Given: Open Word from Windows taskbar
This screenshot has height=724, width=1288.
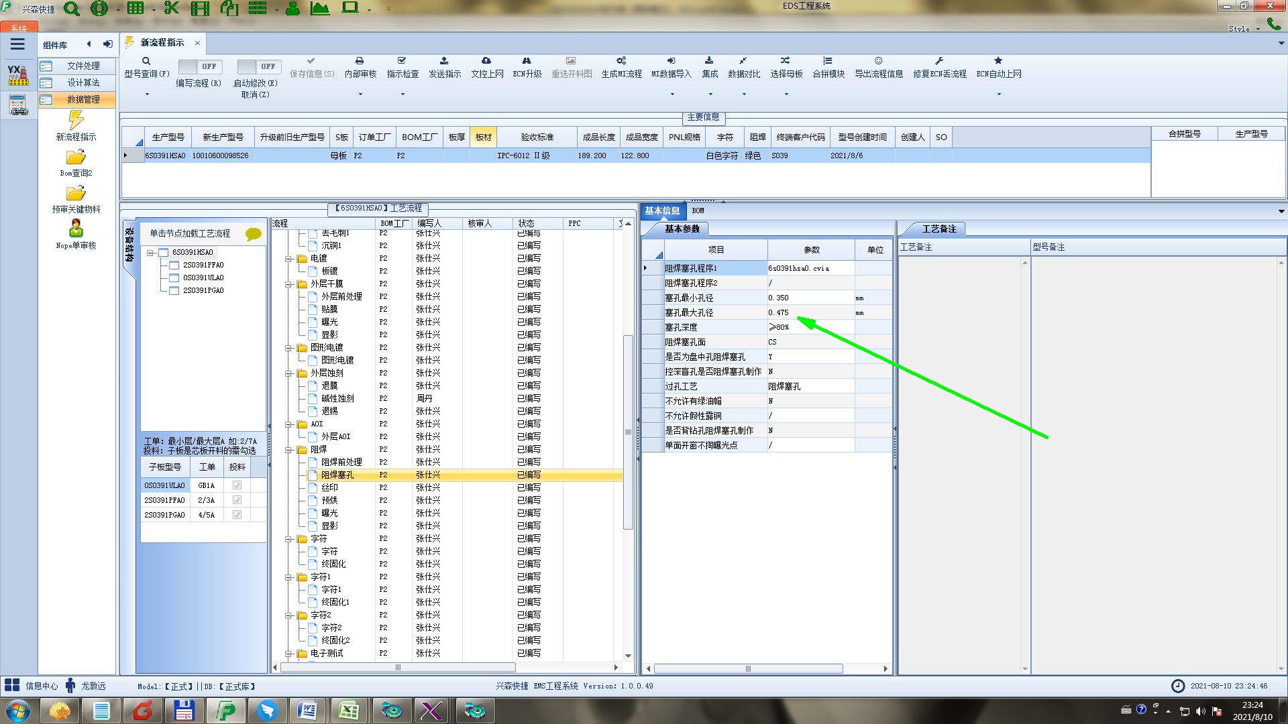Looking at the screenshot, I should [307, 711].
